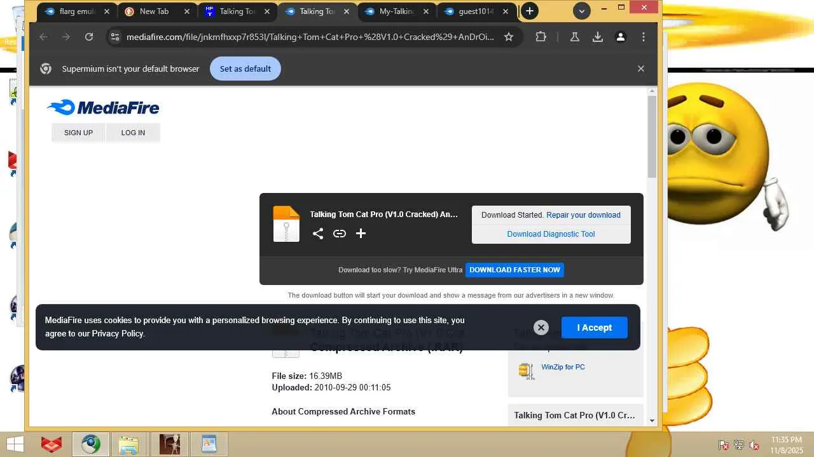Open the browser three-dot menu
Screen dimensions: 814x457
(x=644, y=37)
